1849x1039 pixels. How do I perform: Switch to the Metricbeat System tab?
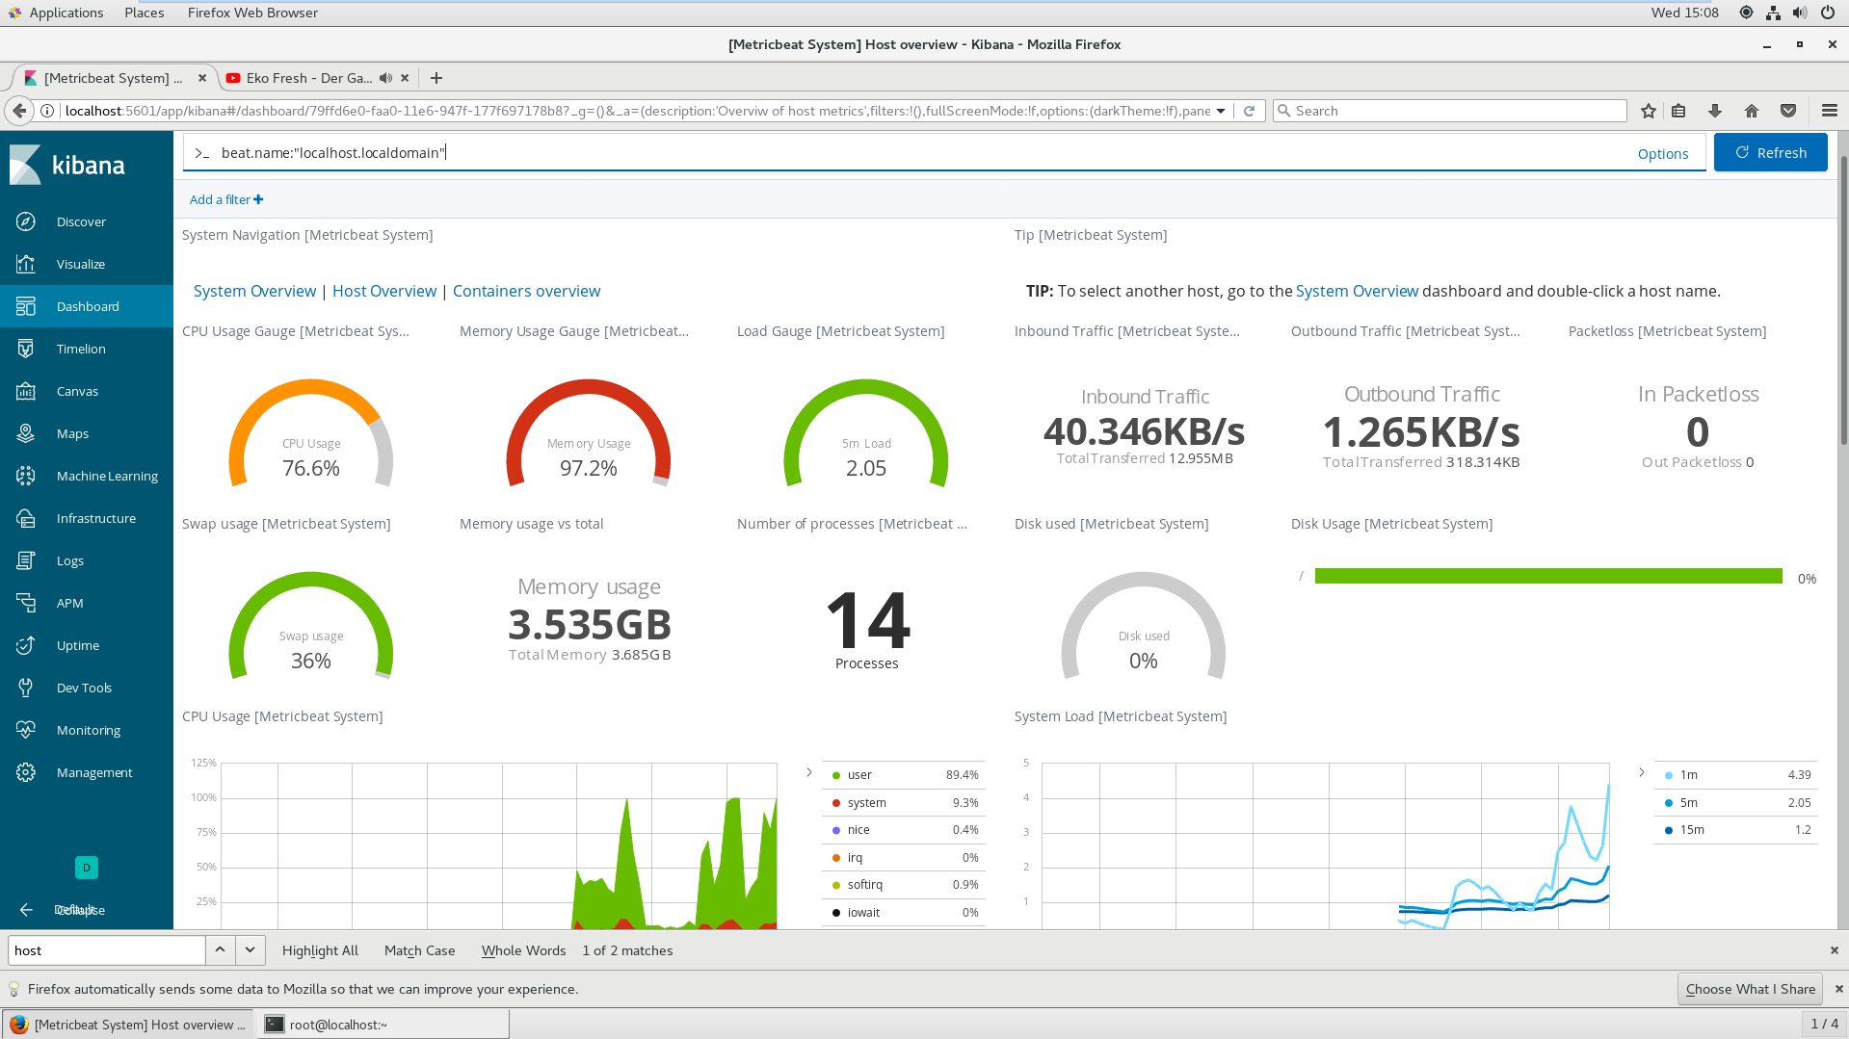tap(116, 78)
